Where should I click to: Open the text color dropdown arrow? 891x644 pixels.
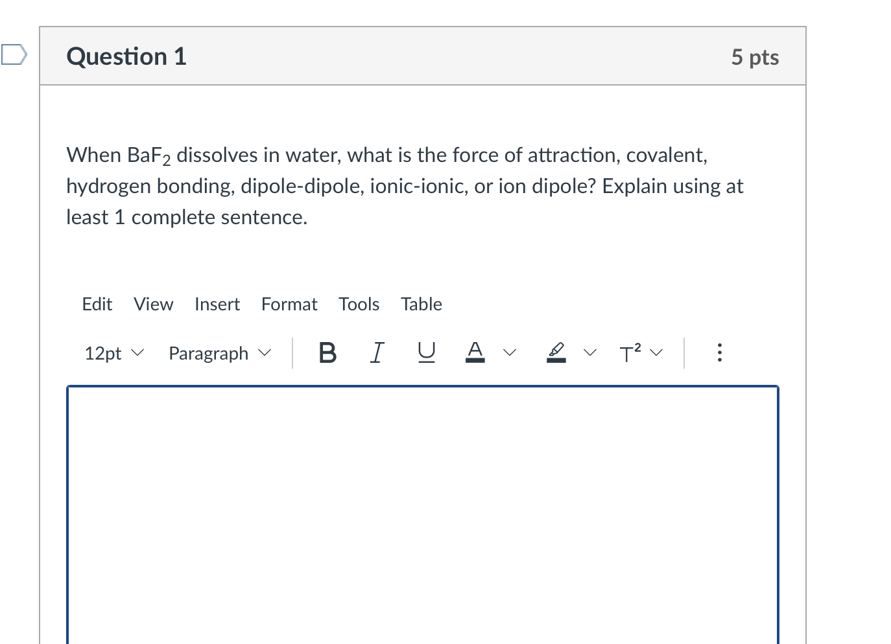[x=509, y=352]
